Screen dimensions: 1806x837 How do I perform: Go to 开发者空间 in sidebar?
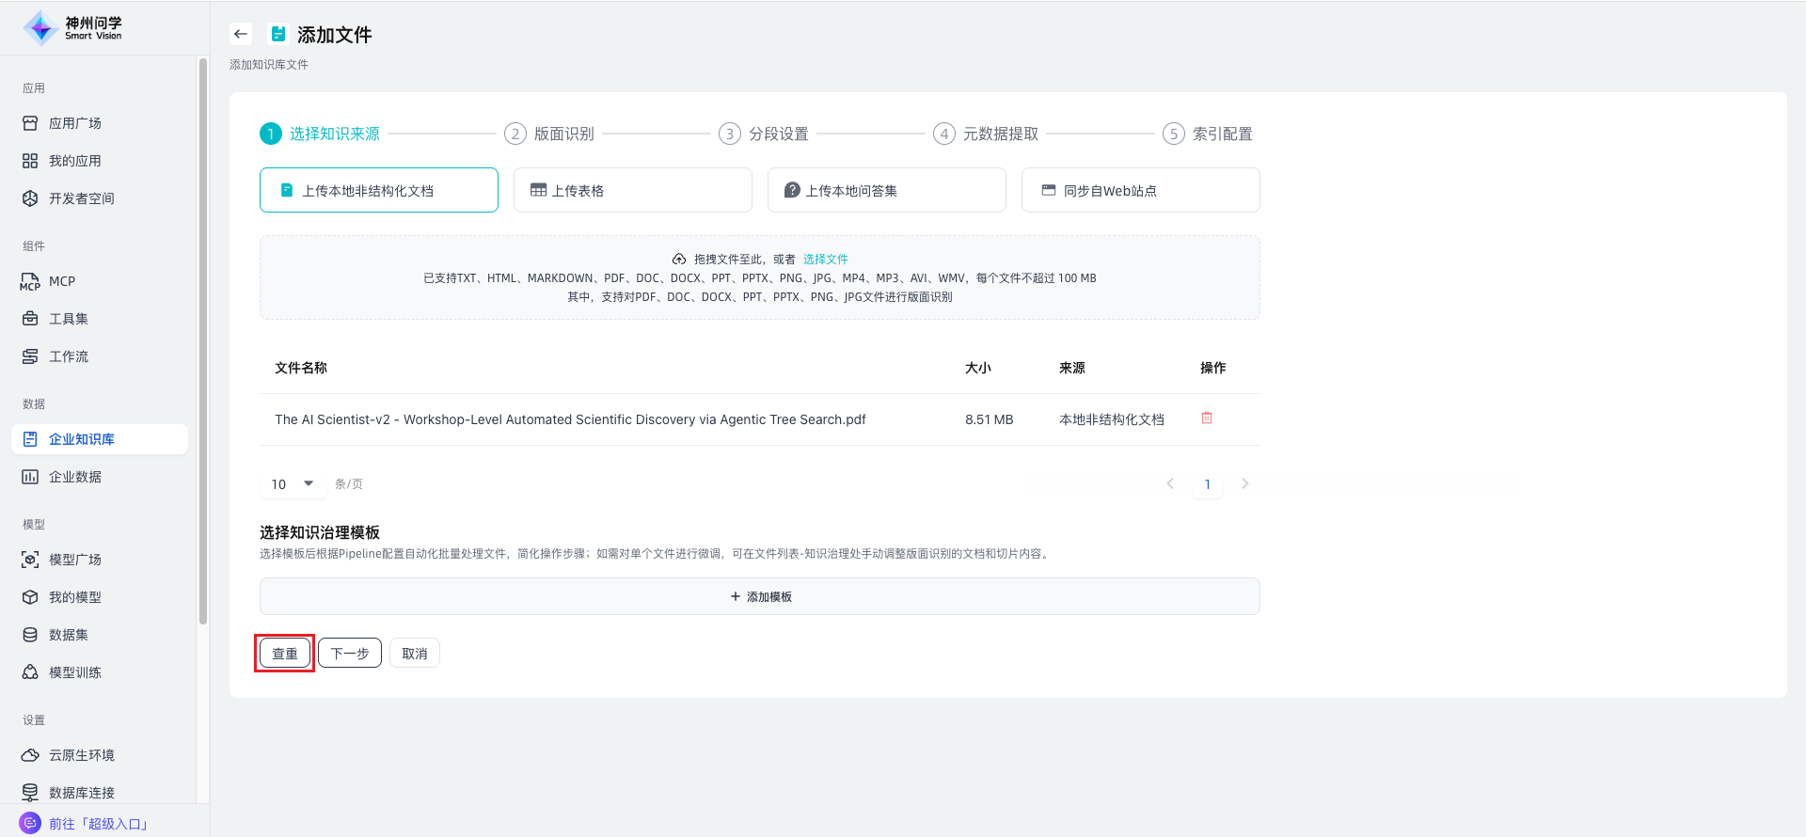(81, 198)
